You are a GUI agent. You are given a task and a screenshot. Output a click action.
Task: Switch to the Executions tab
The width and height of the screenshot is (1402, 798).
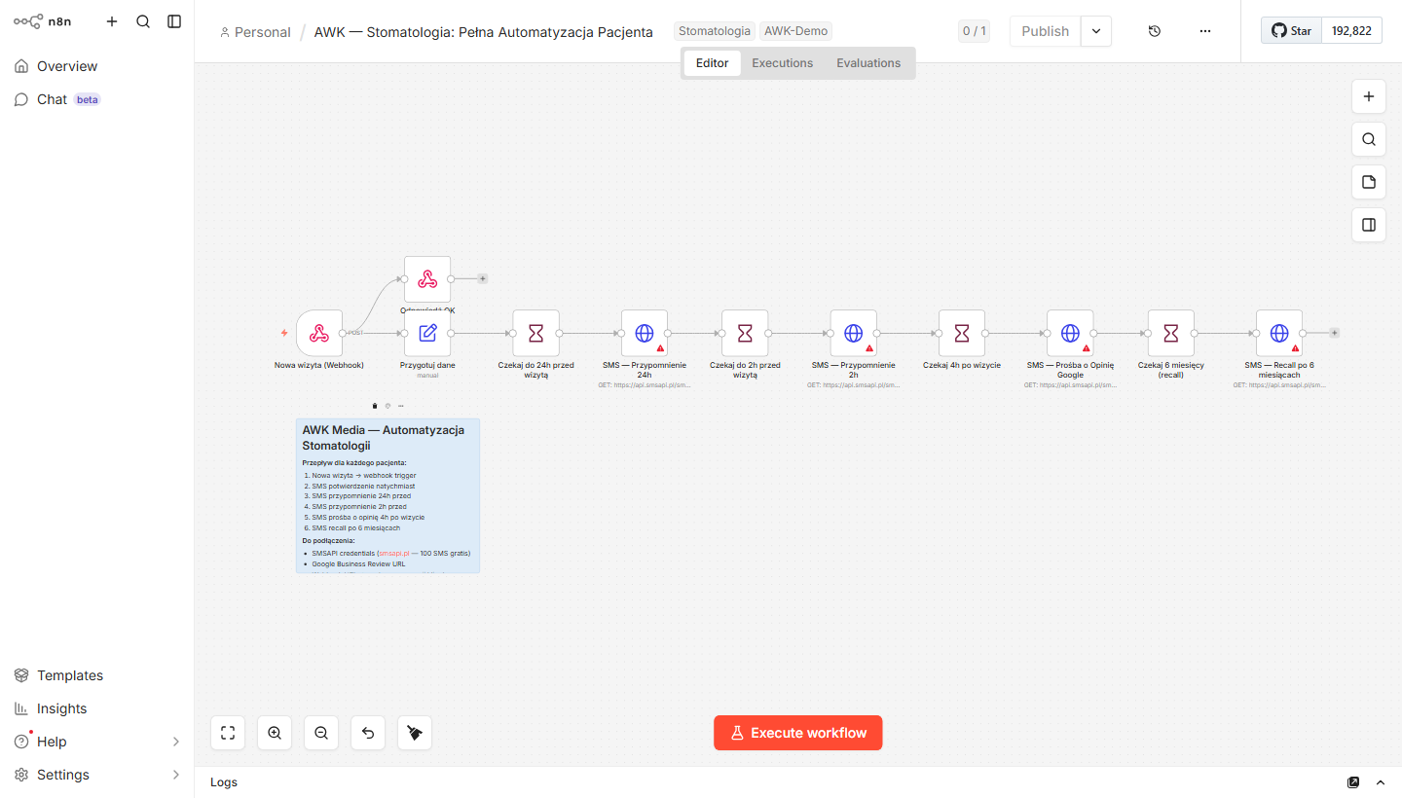(783, 63)
